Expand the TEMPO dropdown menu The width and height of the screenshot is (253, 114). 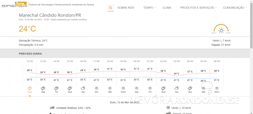[149, 8]
